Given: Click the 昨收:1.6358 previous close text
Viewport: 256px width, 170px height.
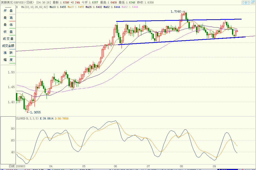Looking at the screenshot, I should tap(145, 3).
